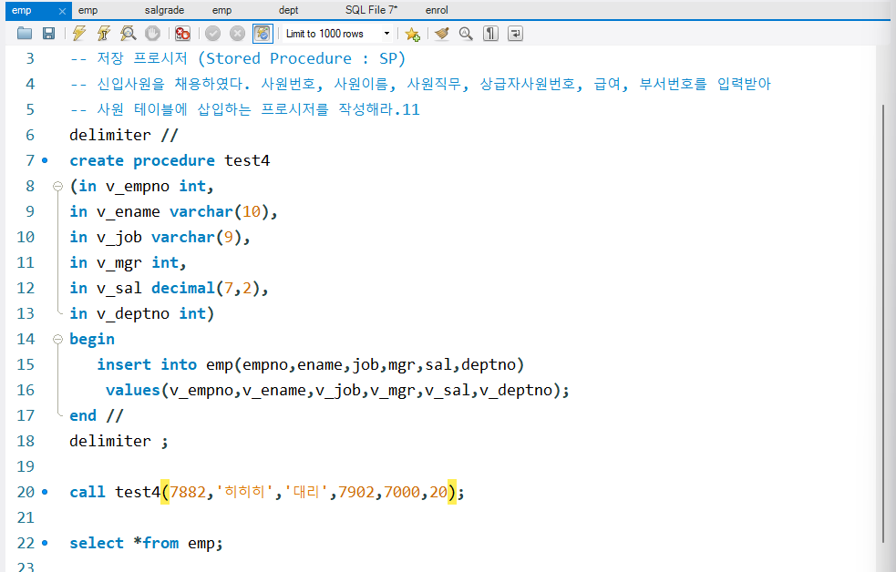Screen dimensions: 896x572
Task: Close the active emp tab
Action: click(x=62, y=11)
